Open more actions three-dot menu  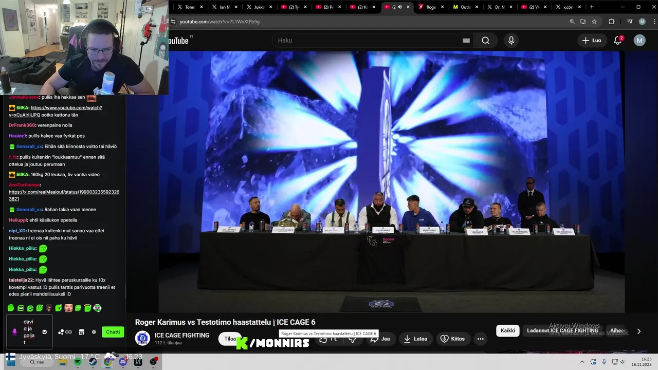(480, 339)
